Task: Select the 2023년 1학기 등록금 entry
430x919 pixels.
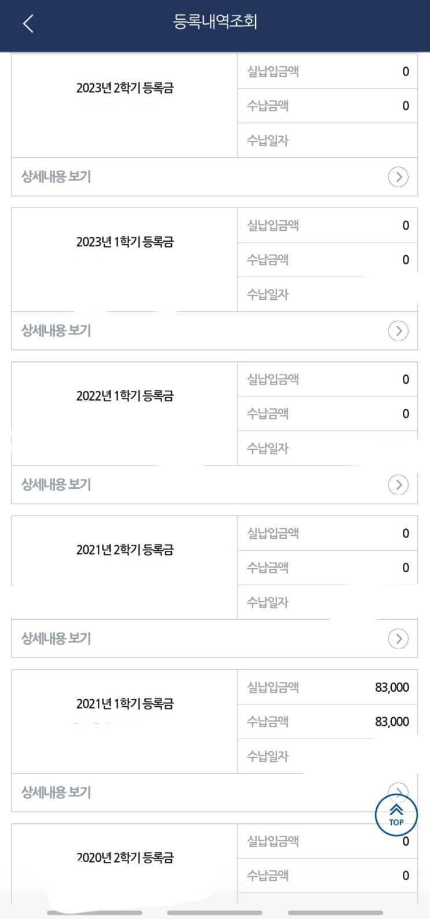Action: [x=124, y=242]
